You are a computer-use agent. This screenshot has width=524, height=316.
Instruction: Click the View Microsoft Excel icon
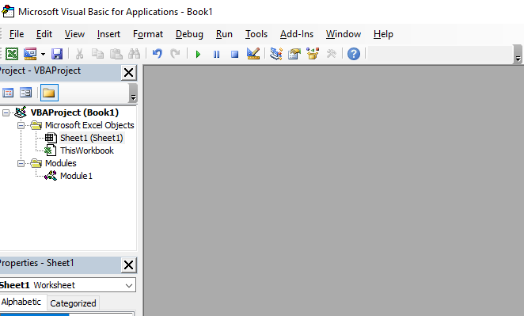[x=12, y=54]
